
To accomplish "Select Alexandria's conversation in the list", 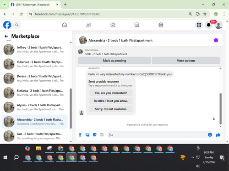I will point(34,122).
